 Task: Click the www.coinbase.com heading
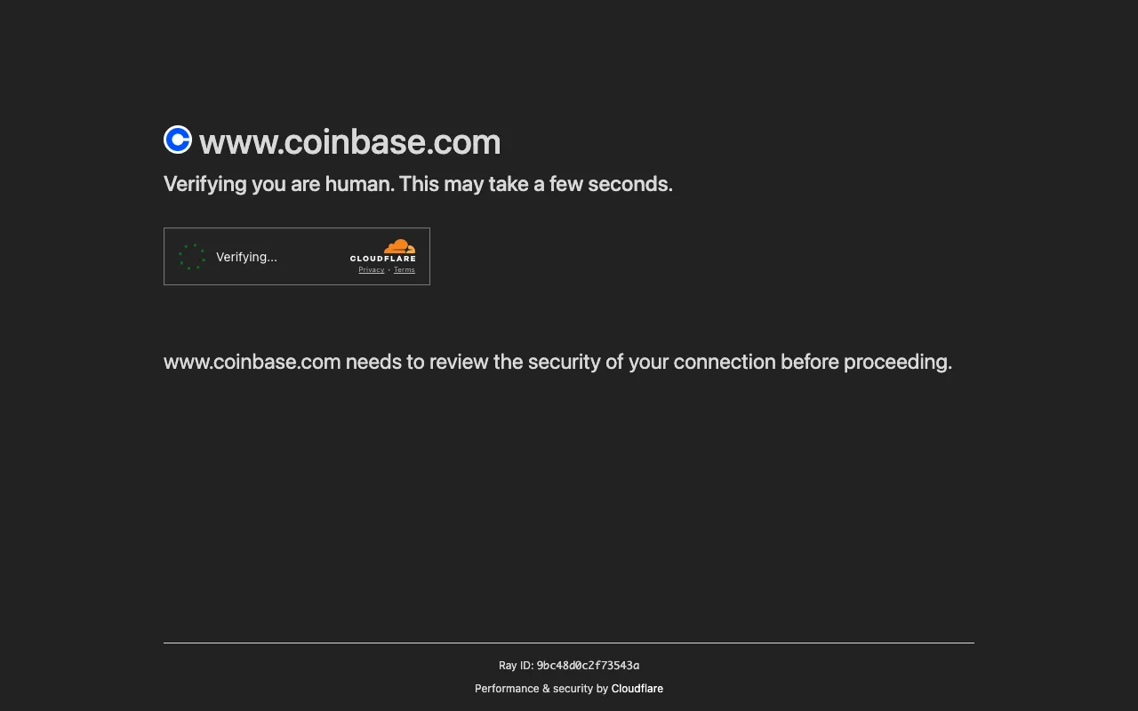[x=350, y=141]
